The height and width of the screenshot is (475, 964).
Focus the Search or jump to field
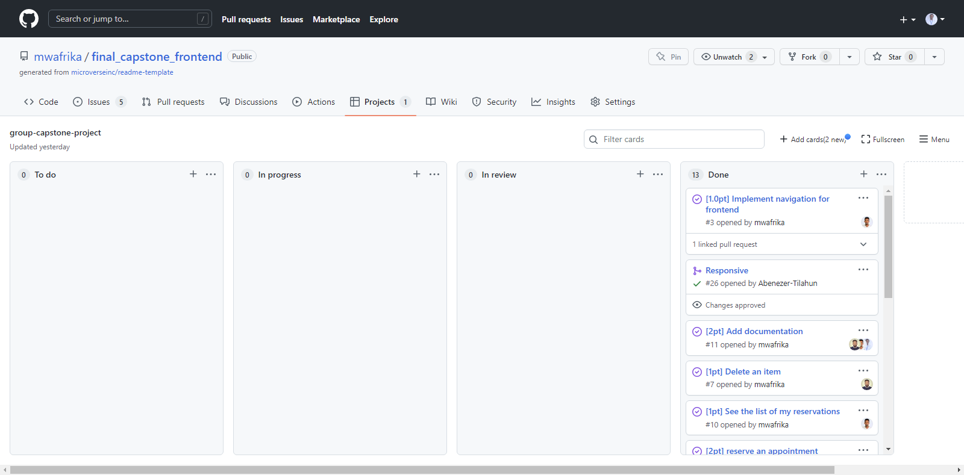[130, 19]
